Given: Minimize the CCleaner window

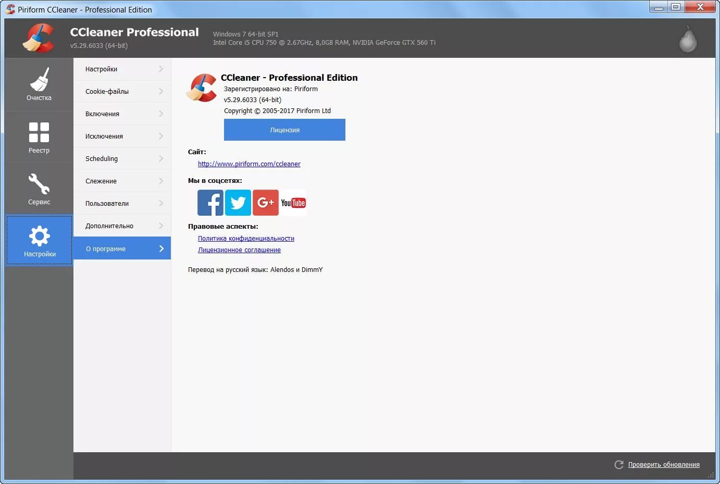Looking at the screenshot, I should 659,7.
